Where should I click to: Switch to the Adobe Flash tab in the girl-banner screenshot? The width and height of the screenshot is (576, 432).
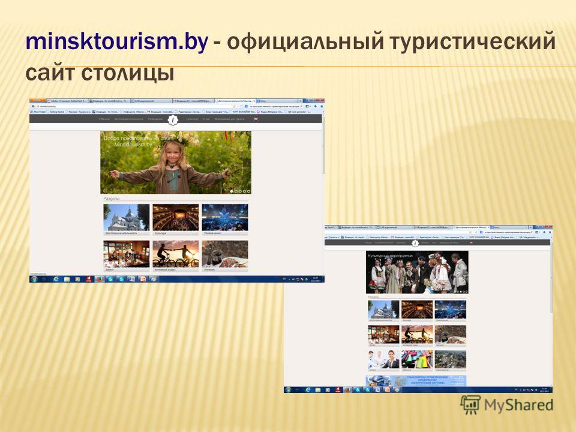[68, 101]
